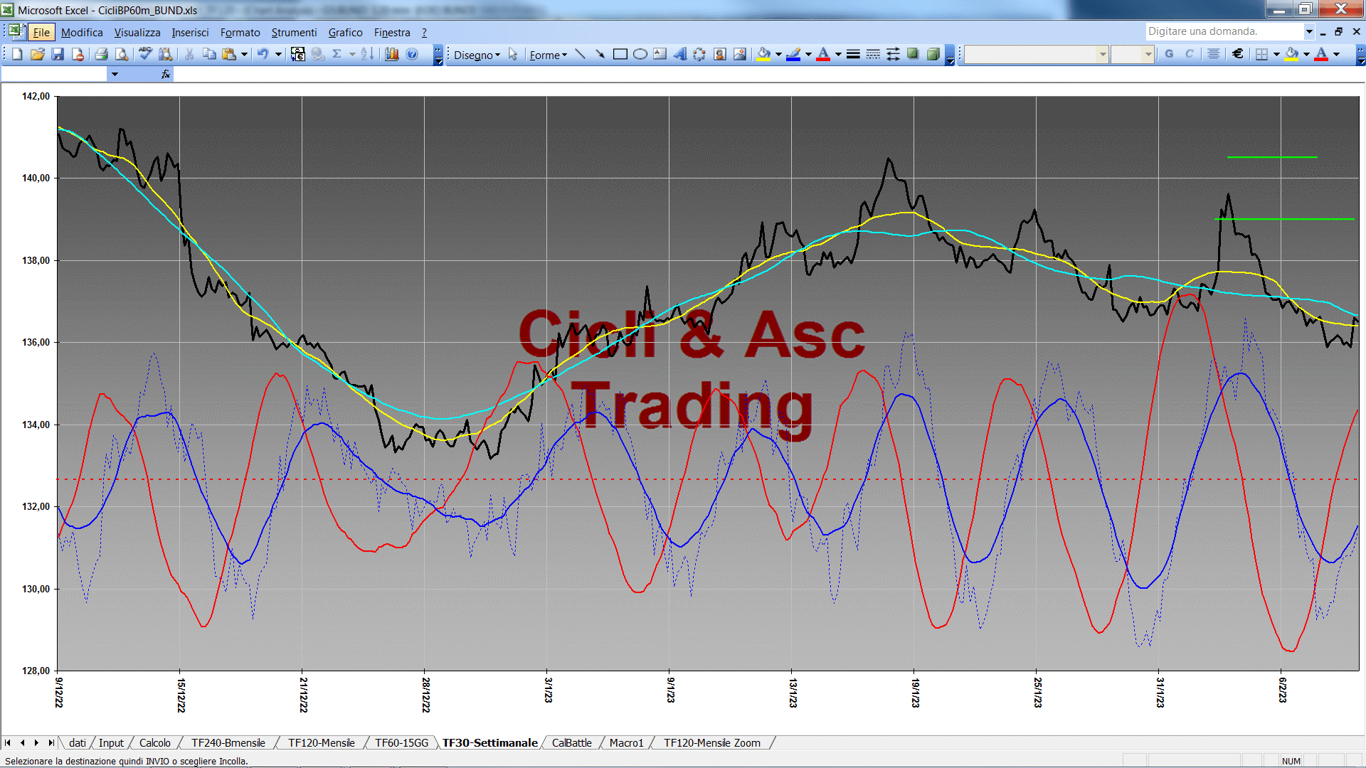Viewport: 1366px width, 768px height.
Task: Click the Copy icon in the standard toolbar
Action: pyautogui.click(x=209, y=54)
